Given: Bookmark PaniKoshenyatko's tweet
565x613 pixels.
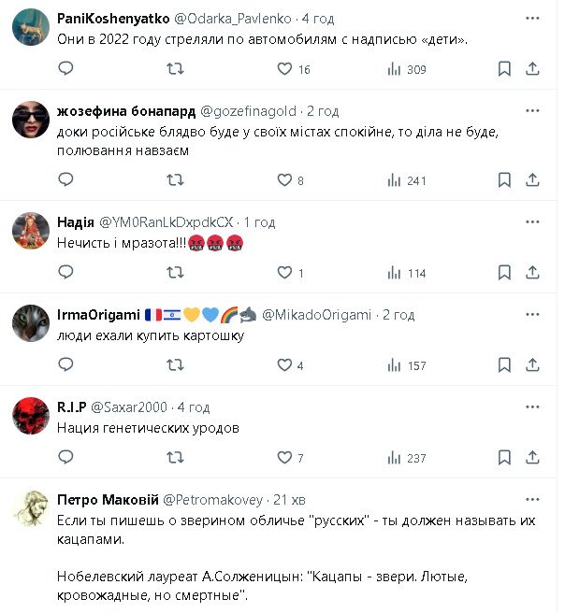Looking at the screenshot, I should 504,69.
